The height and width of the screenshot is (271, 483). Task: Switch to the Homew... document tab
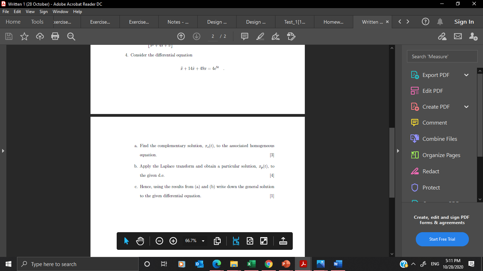click(333, 22)
